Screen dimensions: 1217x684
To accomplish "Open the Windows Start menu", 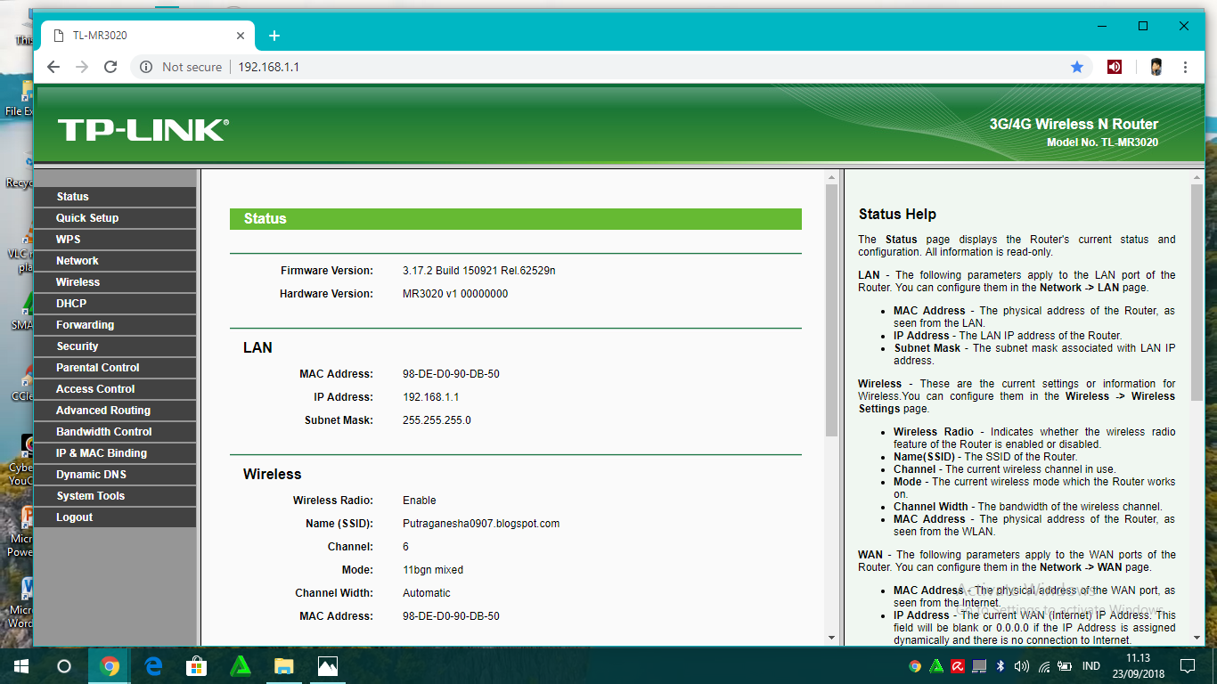I will tap(20, 665).
